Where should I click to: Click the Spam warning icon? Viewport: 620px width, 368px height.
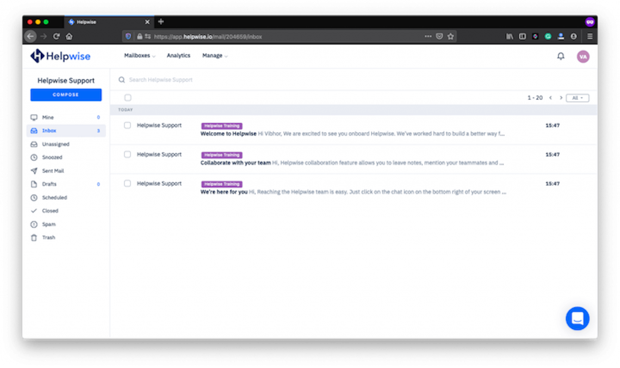34,224
